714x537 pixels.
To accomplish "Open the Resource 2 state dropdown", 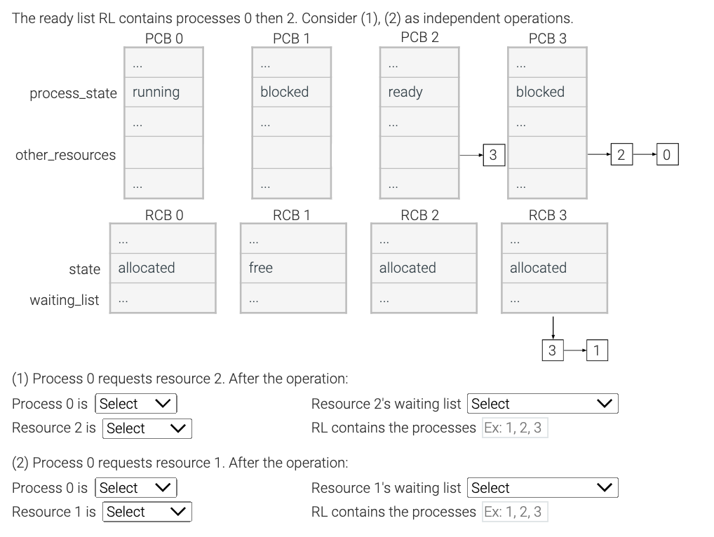I will click(x=147, y=428).
